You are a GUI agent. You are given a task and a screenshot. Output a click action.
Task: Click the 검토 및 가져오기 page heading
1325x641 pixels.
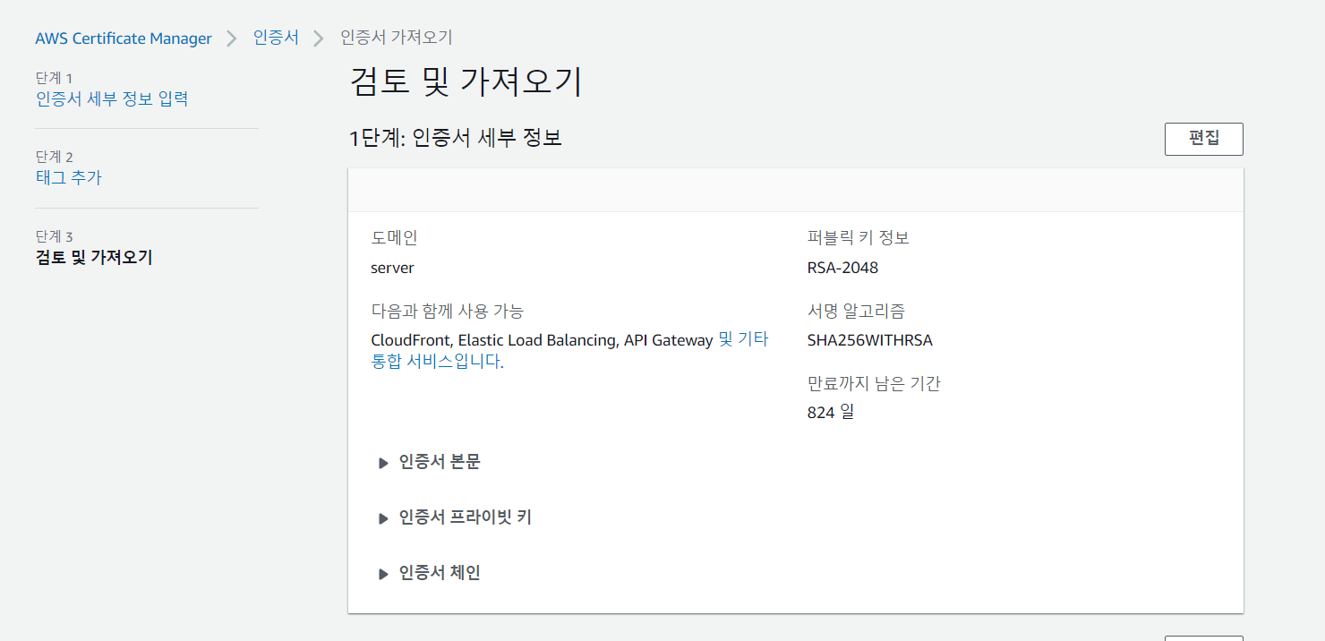click(466, 81)
